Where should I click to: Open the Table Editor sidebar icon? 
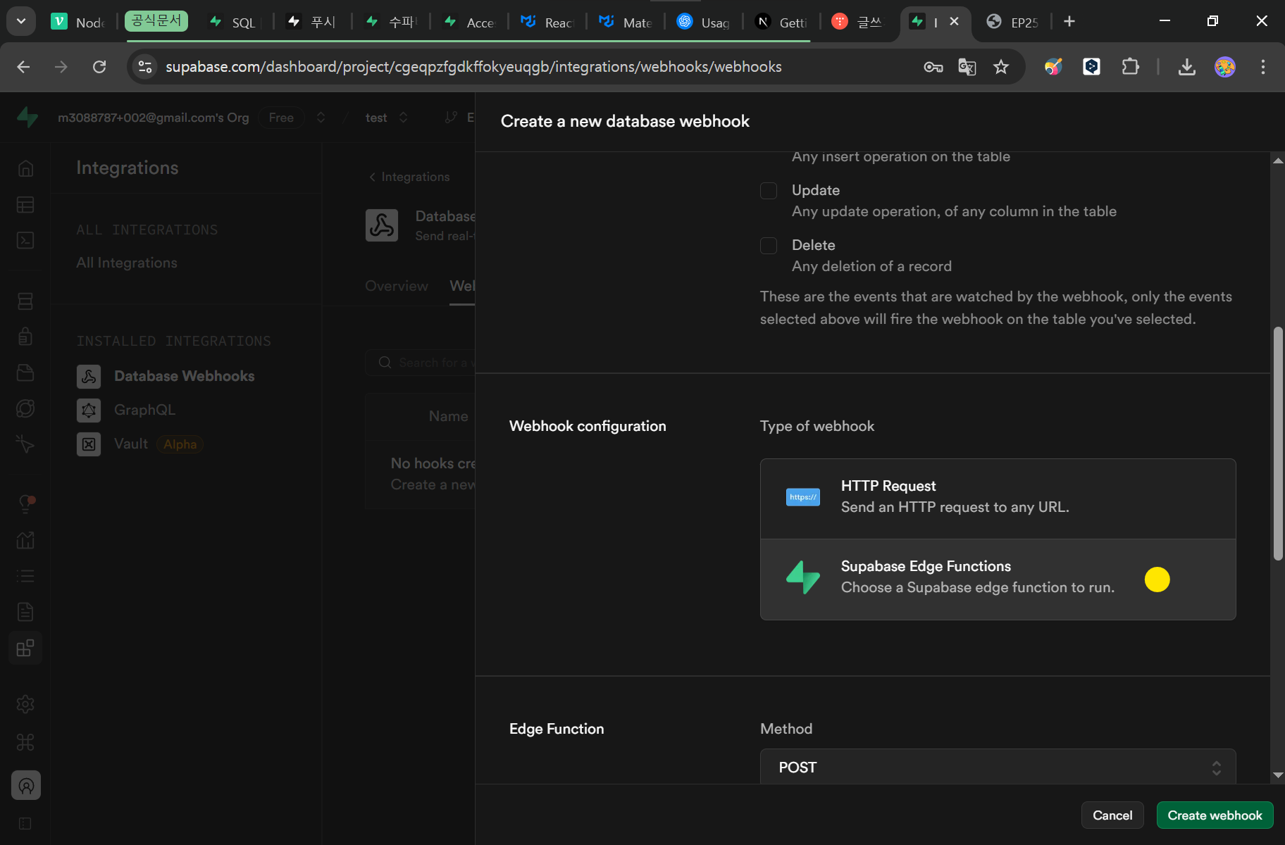coord(25,205)
